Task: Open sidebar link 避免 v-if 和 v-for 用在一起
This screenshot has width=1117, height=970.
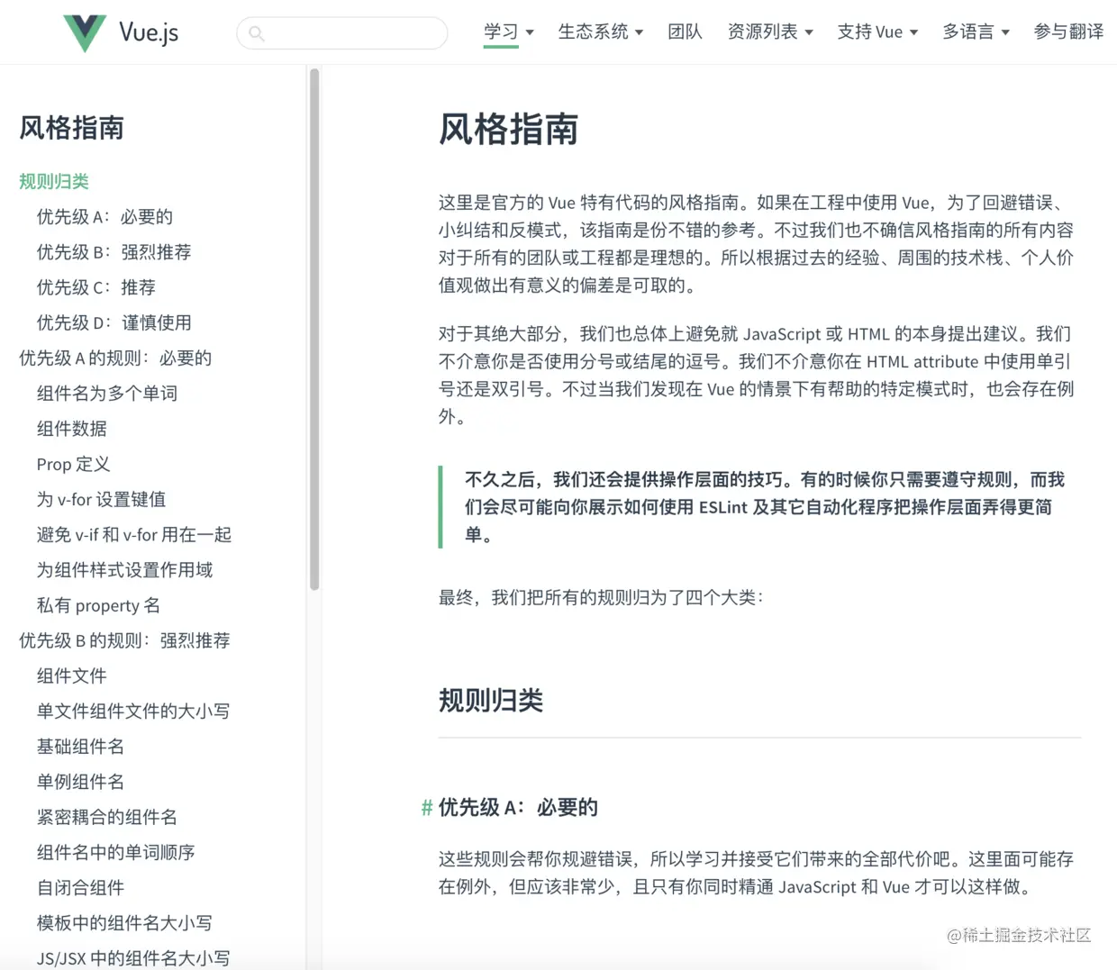Action: pyautogui.click(x=134, y=534)
